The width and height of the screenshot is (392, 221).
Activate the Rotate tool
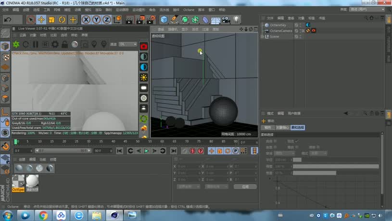pos(62,20)
